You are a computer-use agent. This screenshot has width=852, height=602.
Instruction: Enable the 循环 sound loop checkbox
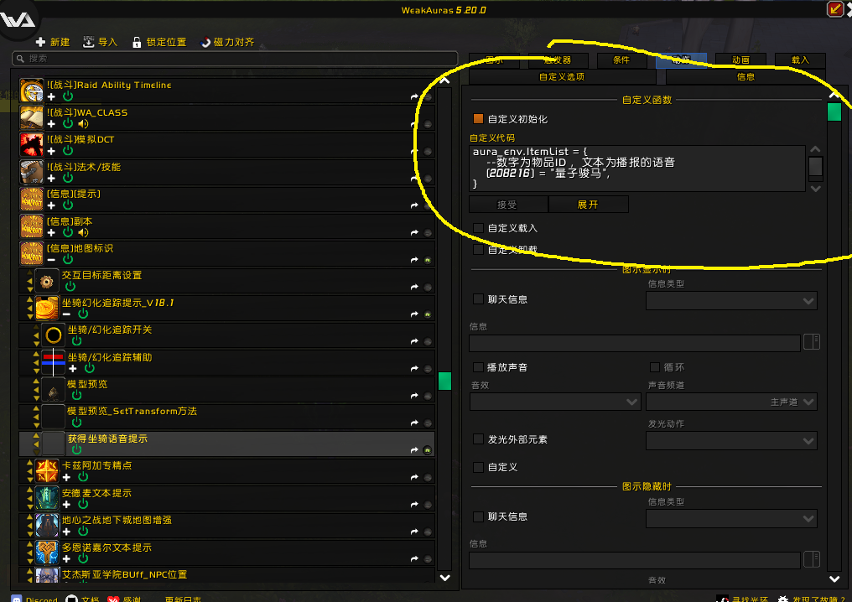pyautogui.click(x=653, y=366)
